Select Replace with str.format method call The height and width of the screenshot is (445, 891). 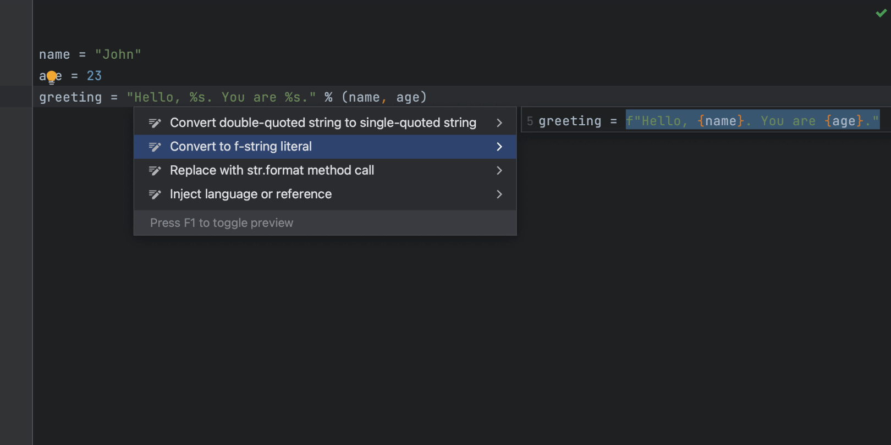point(272,171)
